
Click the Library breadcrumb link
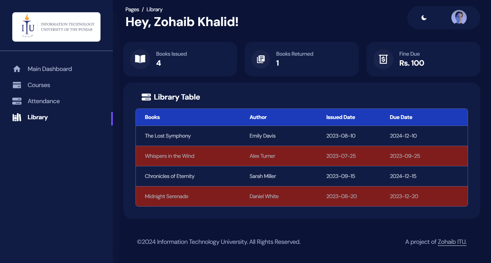coord(154,9)
